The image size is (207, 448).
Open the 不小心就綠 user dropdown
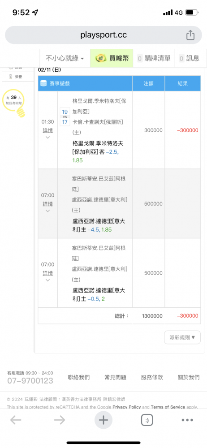click(x=65, y=58)
